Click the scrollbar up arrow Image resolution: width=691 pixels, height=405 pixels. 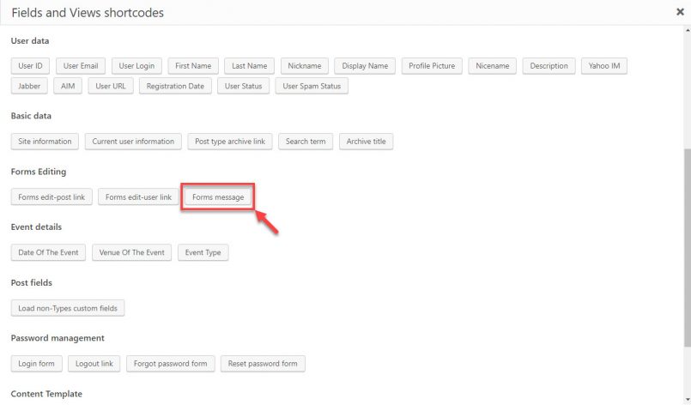[x=687, y=30]
